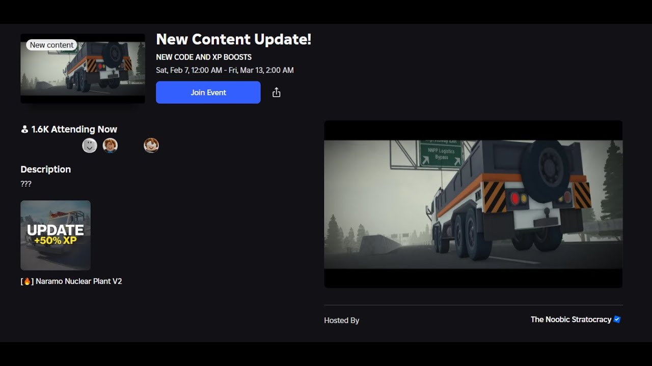Click the Description heading
Screen dimensions: 652x366
coord(46,169)
